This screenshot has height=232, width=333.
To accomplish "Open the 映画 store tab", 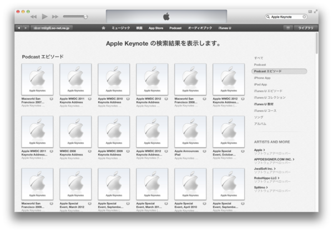I will (139, 28).
